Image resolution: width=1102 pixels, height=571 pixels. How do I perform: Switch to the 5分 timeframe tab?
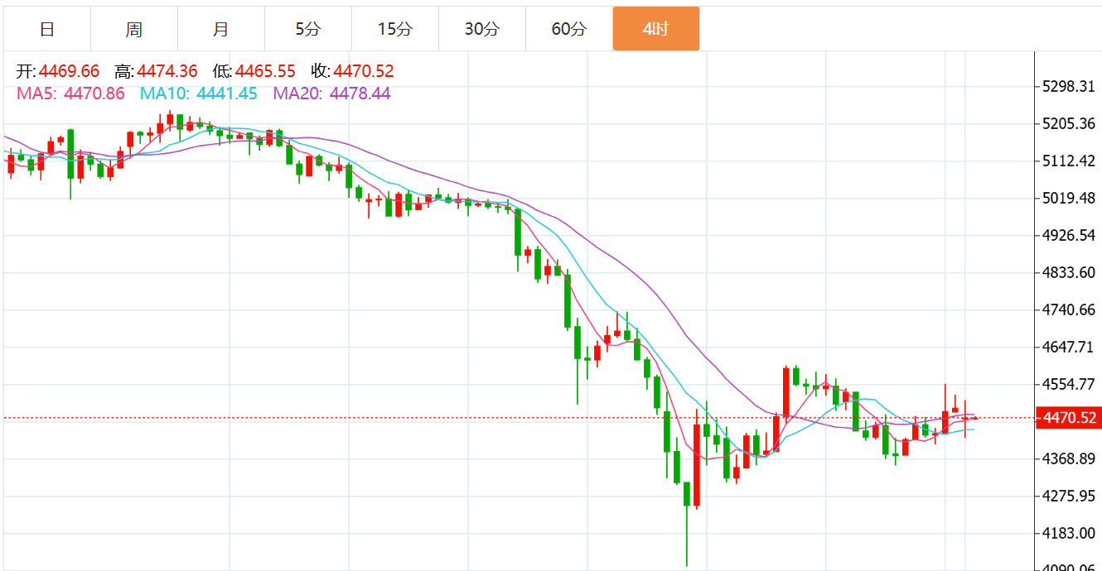[307, 29]
